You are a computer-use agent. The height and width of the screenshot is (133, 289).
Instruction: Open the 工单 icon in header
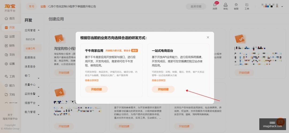tap(247, 6)
